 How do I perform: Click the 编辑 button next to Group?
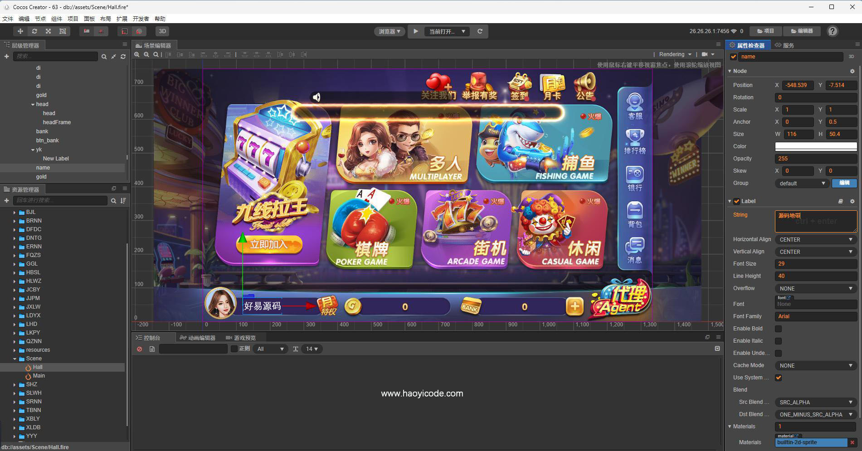tap(844, 183)
